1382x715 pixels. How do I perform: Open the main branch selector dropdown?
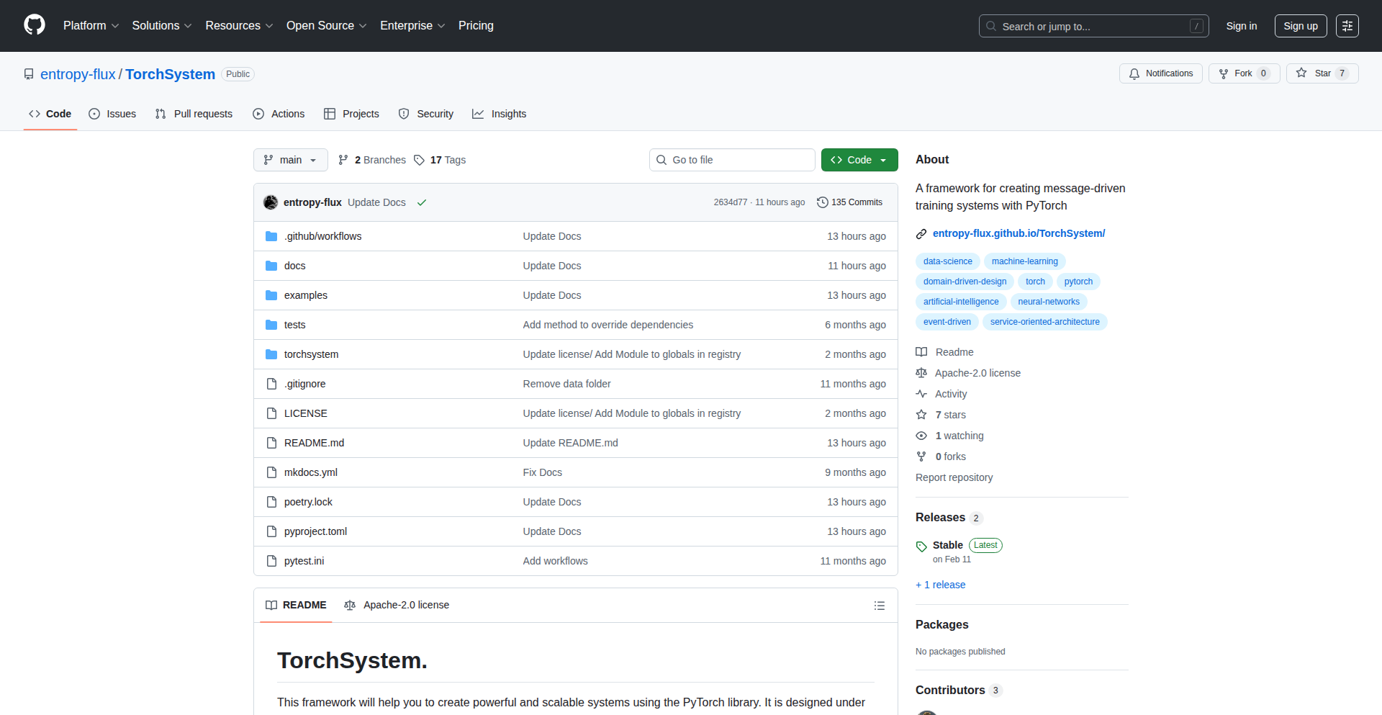290,160
